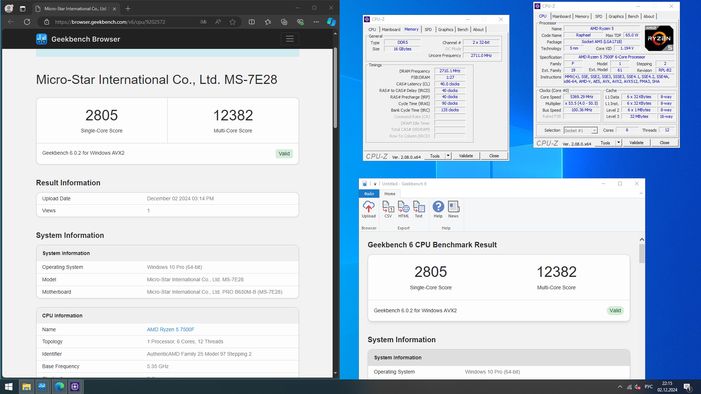
Task: Reload the Geekbench browser page
Action: pyautogui.click(x=27, y=22)
